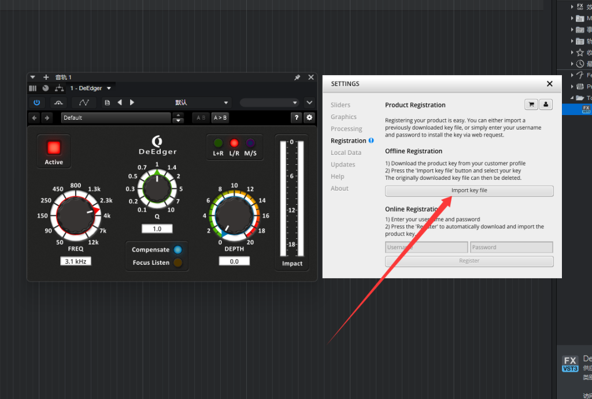The height and width of the screenshot is (399, 592).
Task: Click the blue info badge beside Registration
Action: (371, 141)
